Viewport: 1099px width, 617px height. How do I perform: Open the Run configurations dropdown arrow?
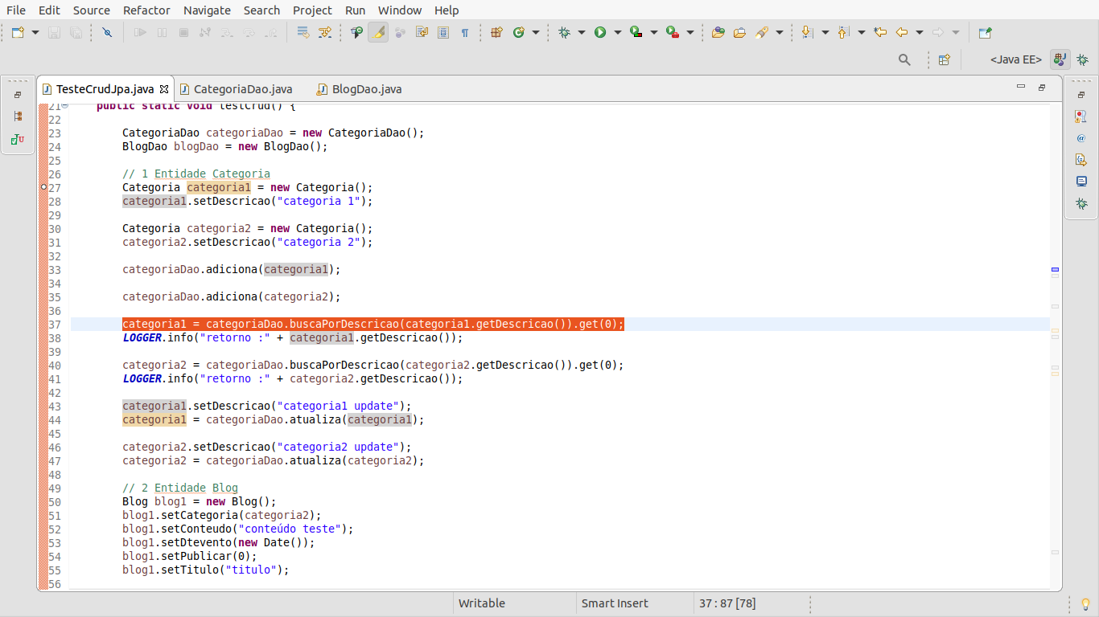(x=617, y=33)
